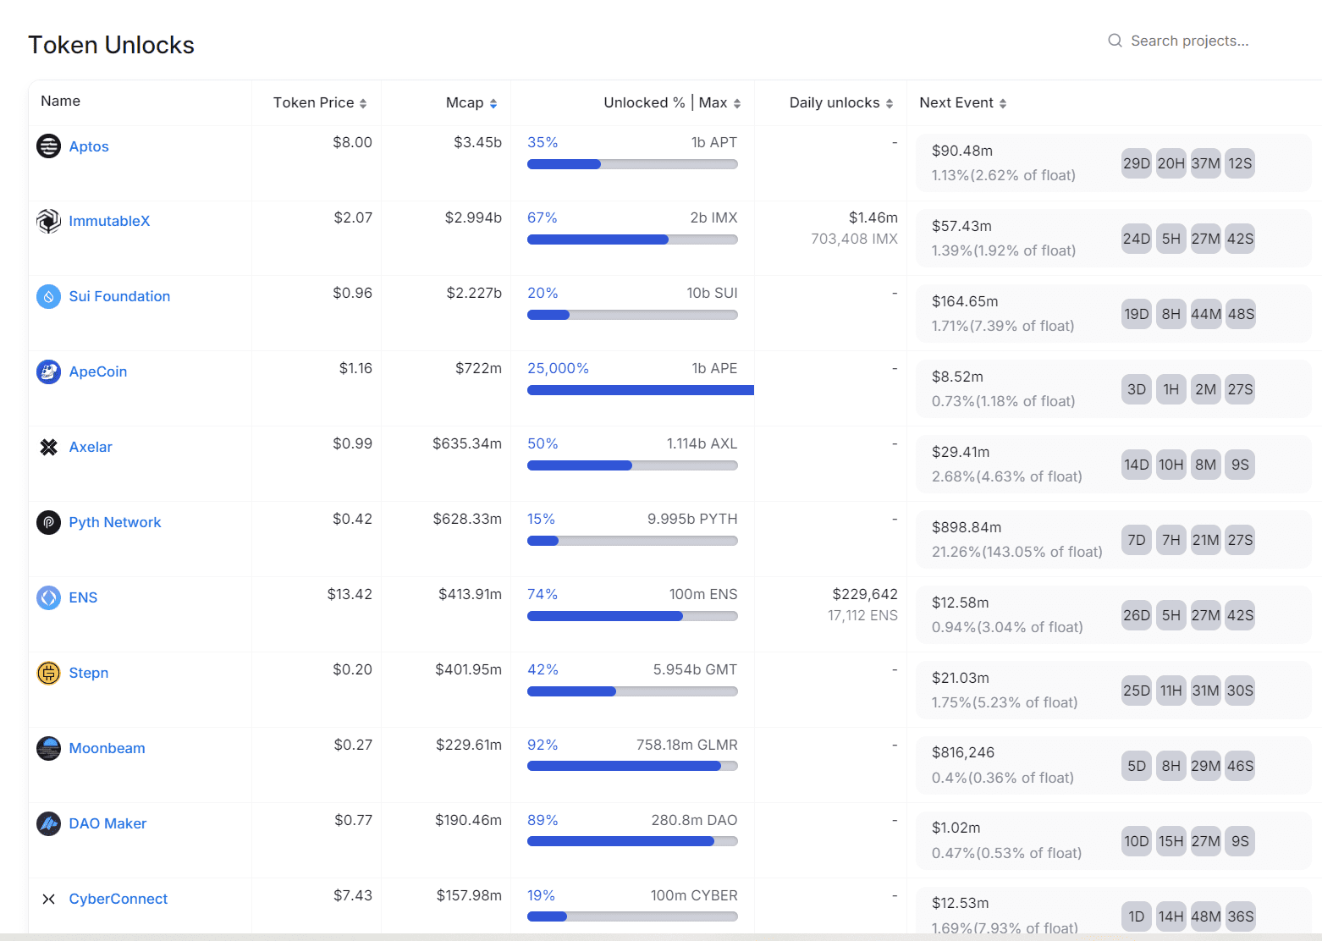The height and width of the screenshot is (941, 1322).
Task: Click the DAO Maker logo icon
Action: [48, 823]
